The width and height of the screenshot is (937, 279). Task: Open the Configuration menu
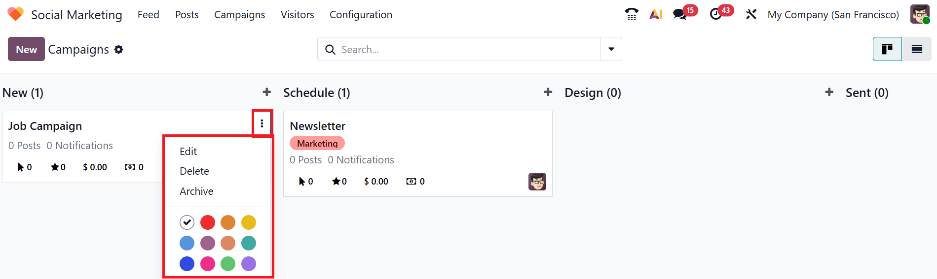coord(361,15)
